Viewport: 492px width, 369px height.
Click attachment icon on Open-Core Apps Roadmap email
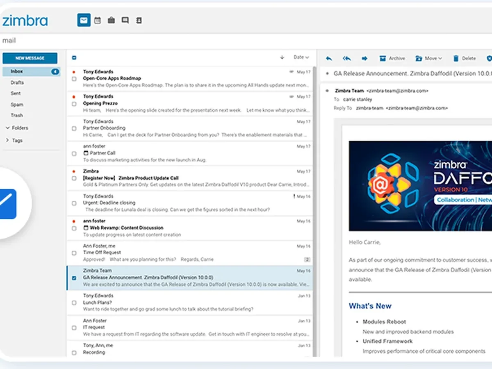pos(292,72)
